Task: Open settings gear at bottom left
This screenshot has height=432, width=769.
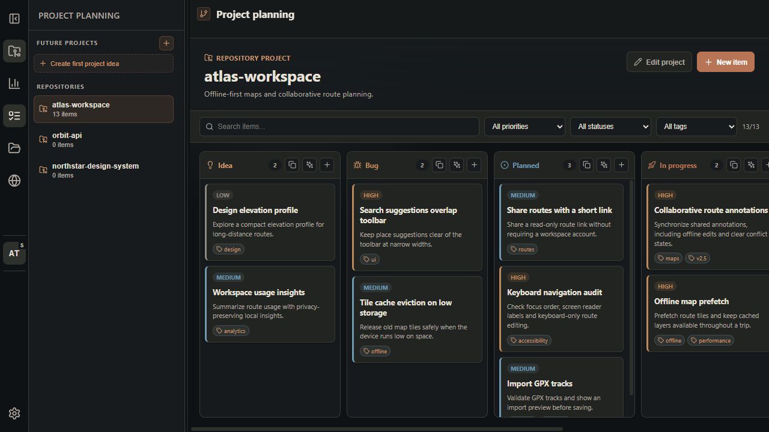Action: (x=14, y=413)
